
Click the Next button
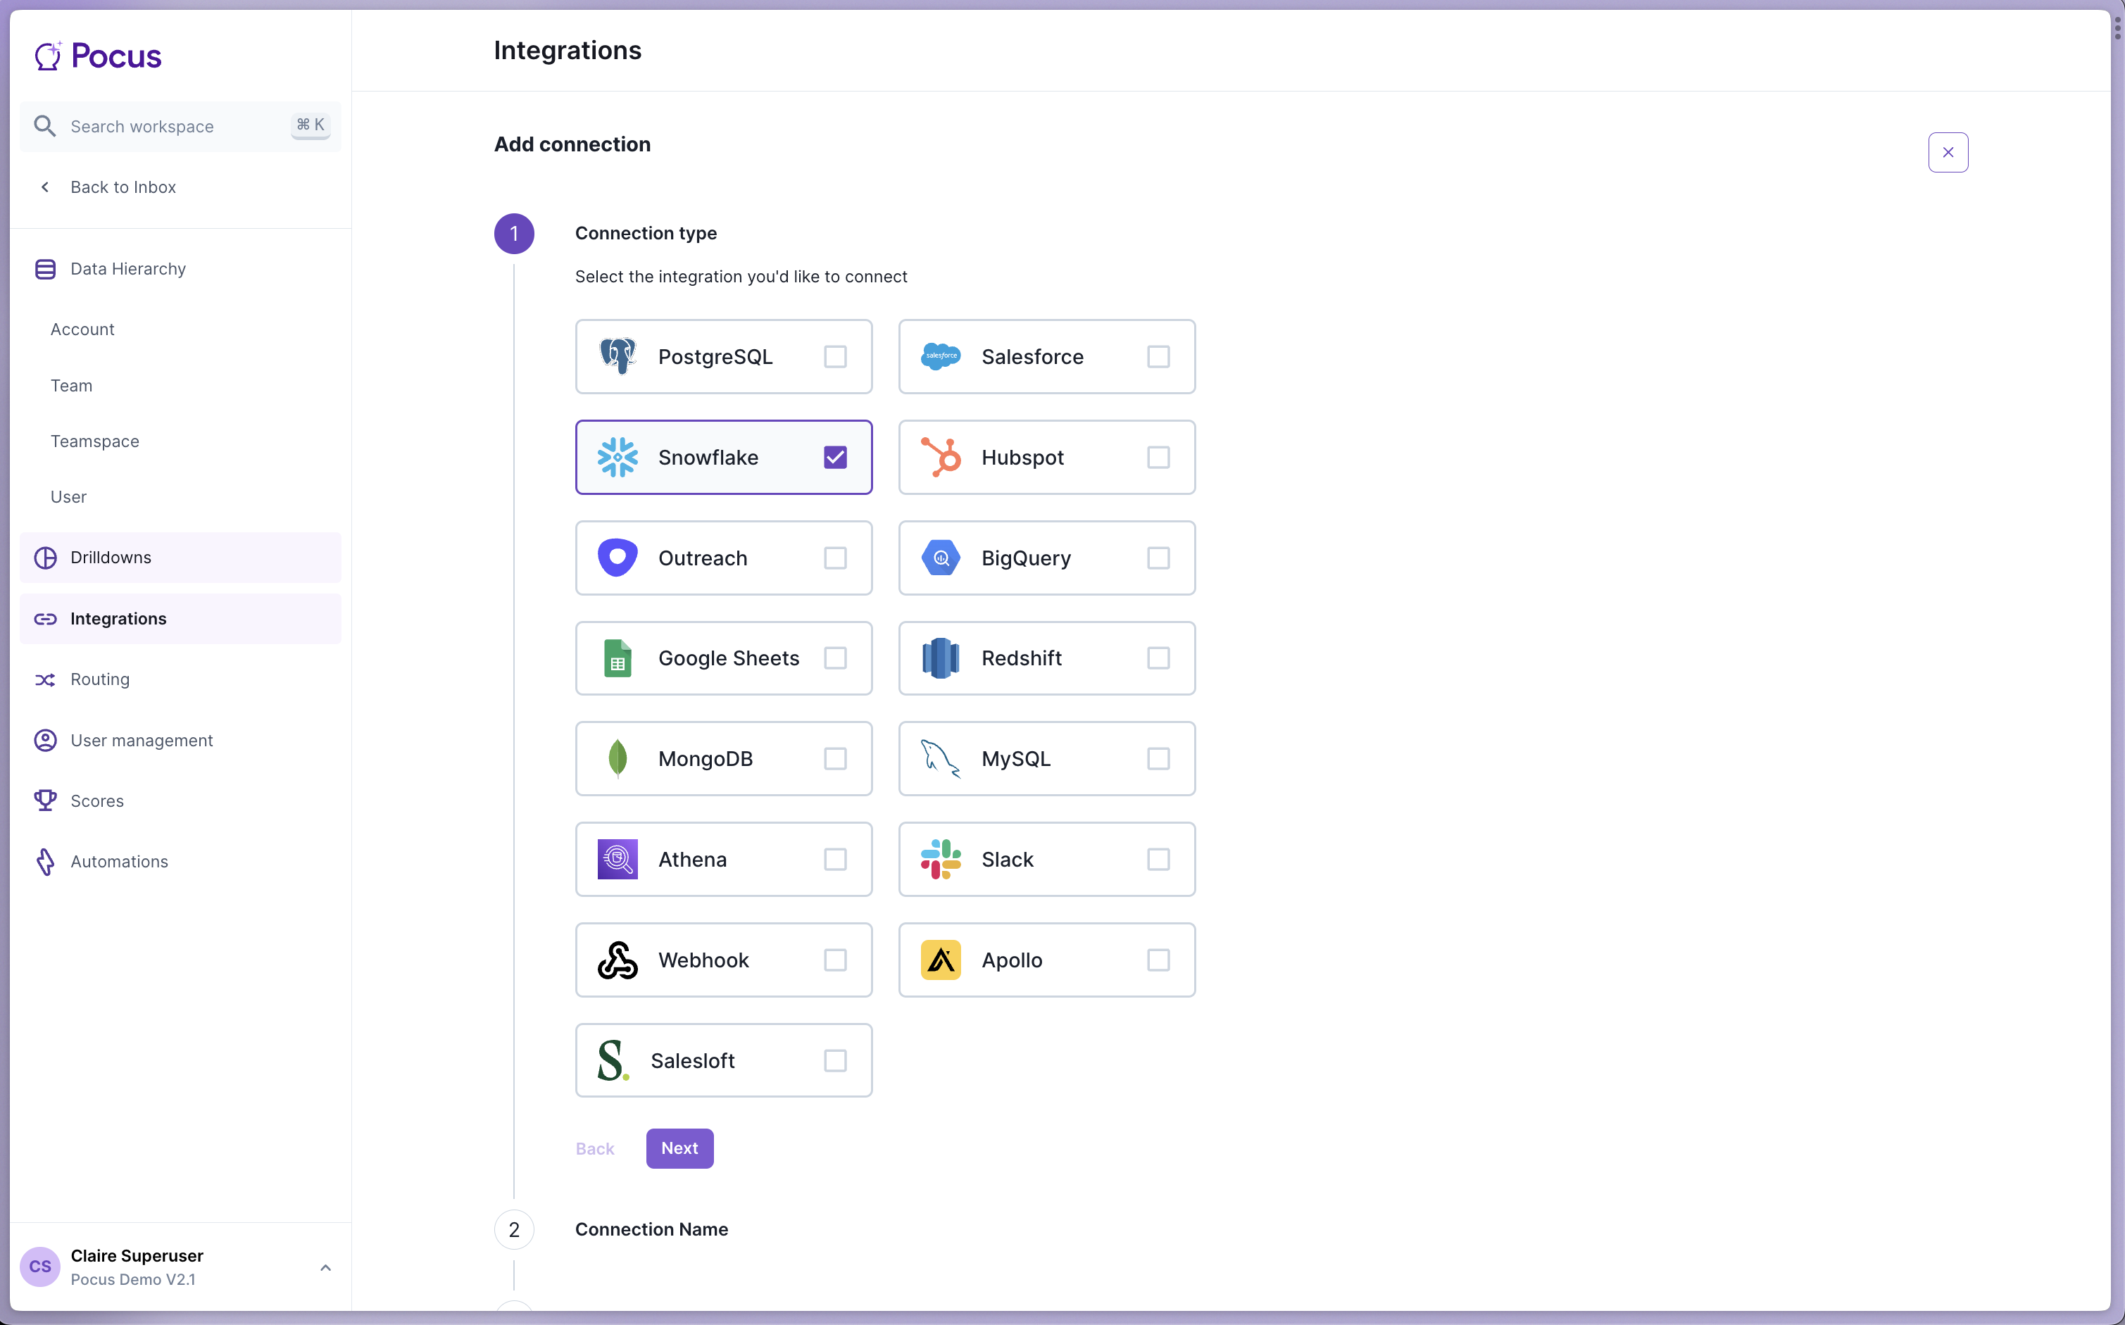pyautogui.click(x=679, y=1148)
